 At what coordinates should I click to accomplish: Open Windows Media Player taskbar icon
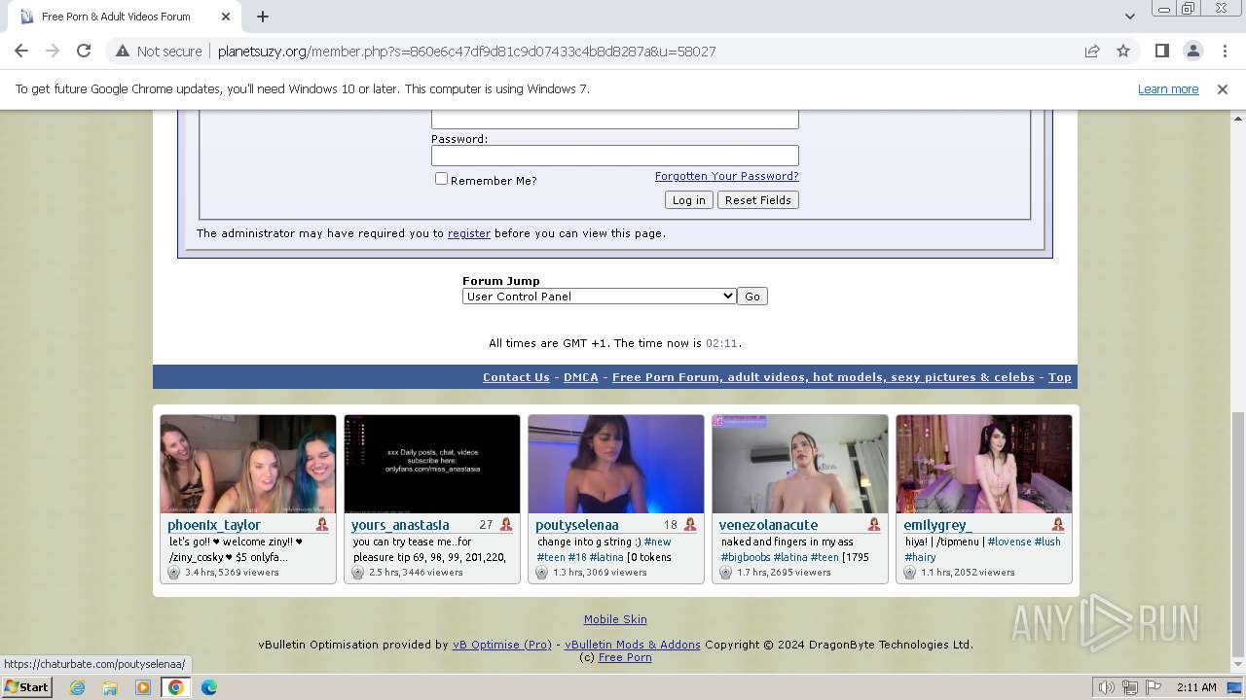tap(143, 687)
